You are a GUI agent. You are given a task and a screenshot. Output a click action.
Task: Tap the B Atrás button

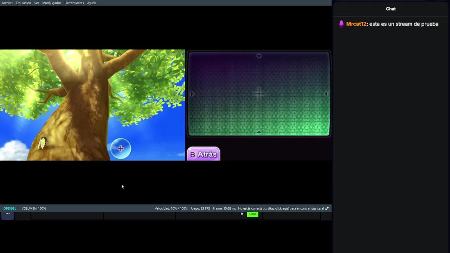(x=204, y=154)
